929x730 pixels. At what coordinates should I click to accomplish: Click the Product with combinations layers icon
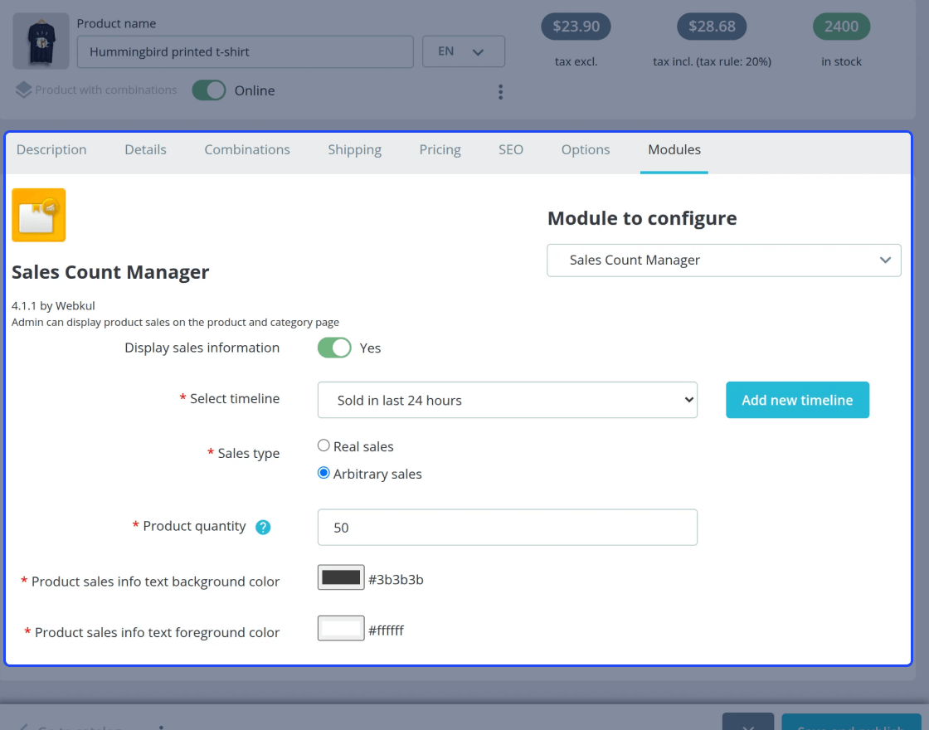[x=23, y=90]
